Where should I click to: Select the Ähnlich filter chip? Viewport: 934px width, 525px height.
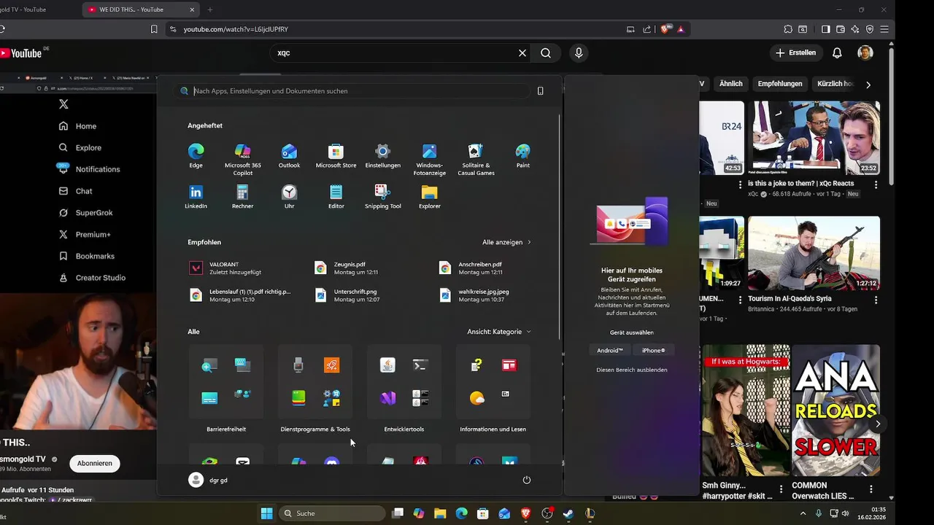pos(730,84)
